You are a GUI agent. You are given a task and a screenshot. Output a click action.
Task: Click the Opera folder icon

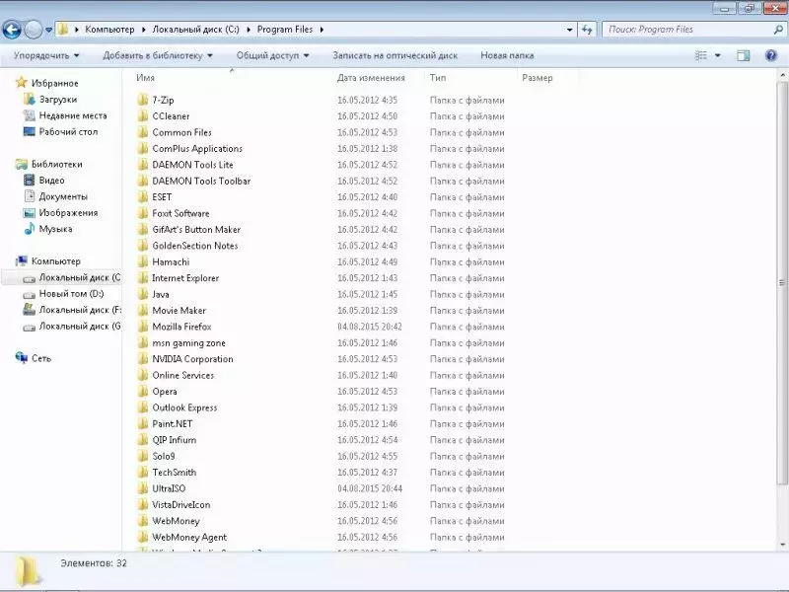pyautogui.click(x=143, y=391)
